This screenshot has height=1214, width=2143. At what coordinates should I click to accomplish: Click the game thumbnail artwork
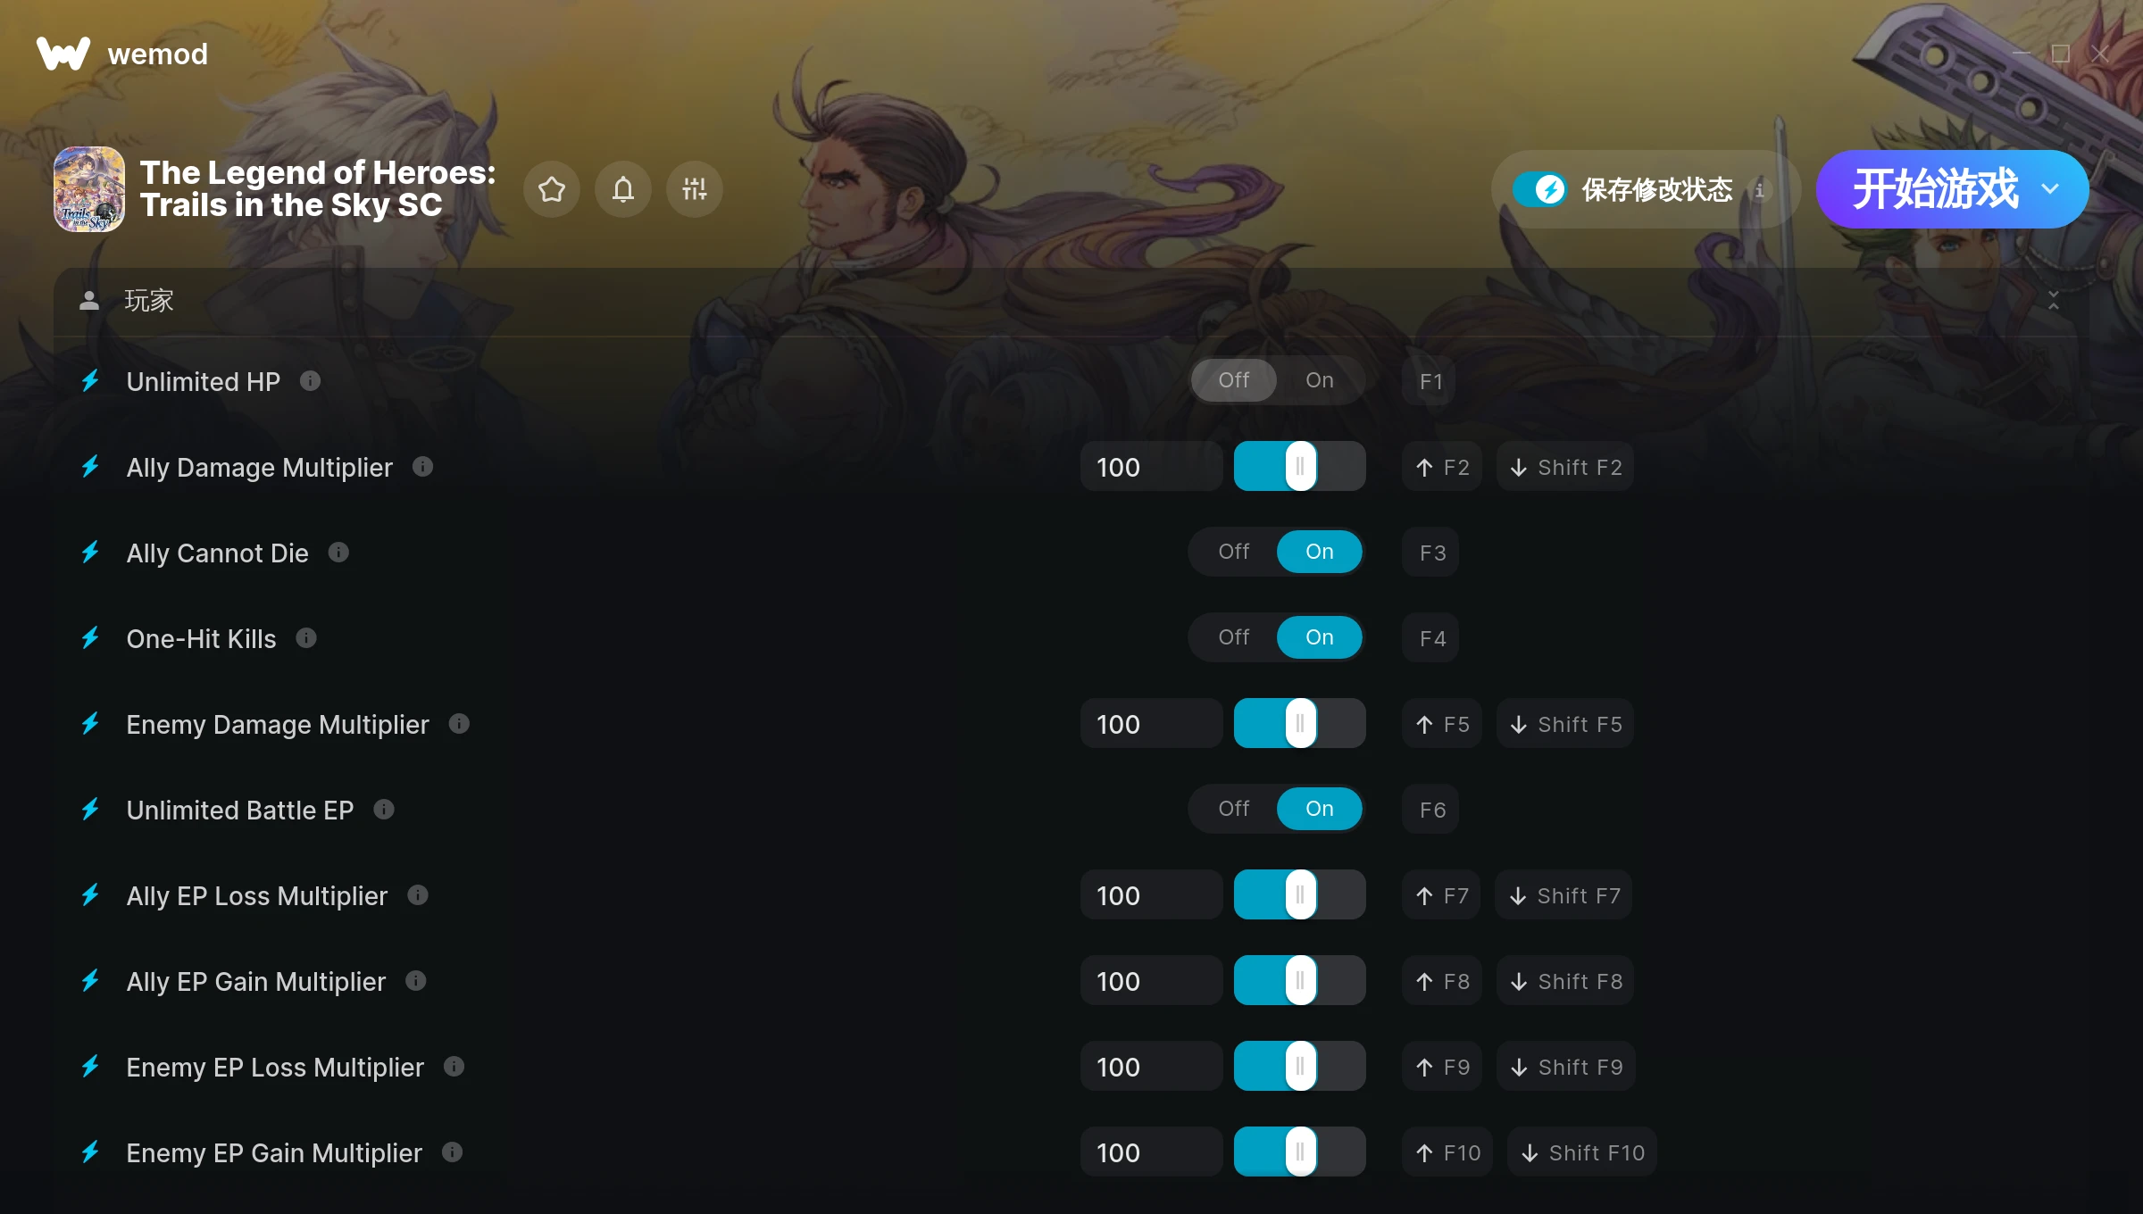pos(89,189)
